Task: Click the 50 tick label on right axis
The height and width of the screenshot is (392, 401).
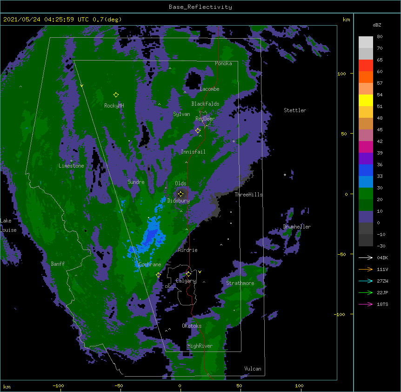Action: pyautogui.click(x=344, y=134)
